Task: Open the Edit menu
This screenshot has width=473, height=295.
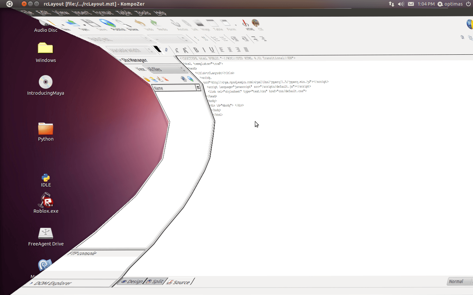Action: coord(43,12)
